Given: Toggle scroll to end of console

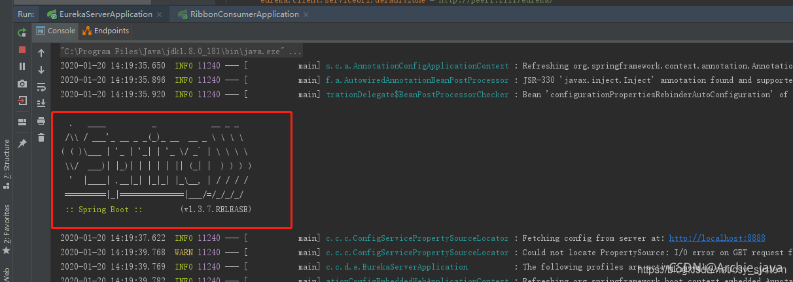Looking at the screenshot, I should tap(41, 103).
